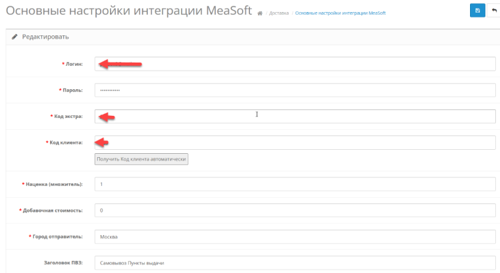Click the Код клиента input field

[x=295, y=142]
